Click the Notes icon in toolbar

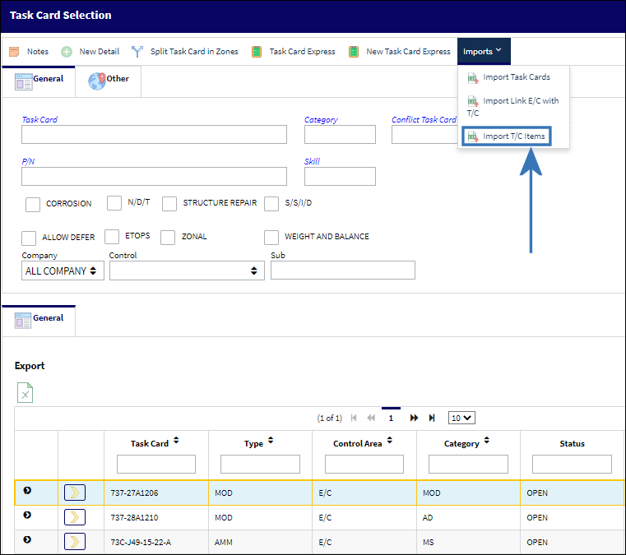coord(14,52)
